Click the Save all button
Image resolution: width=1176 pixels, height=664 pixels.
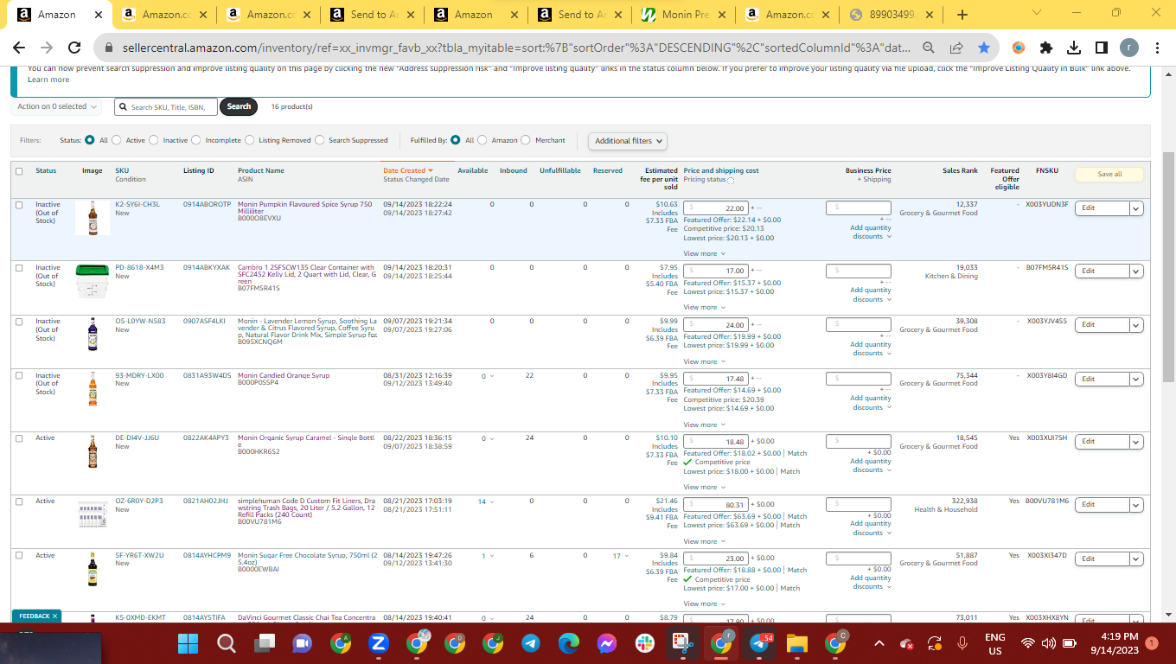[x=1109, y=174]
